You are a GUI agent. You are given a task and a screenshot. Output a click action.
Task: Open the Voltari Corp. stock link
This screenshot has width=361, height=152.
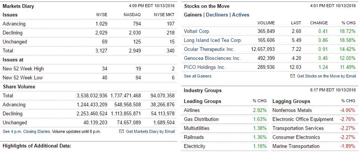pyautogui.click(x=197, y=31)
